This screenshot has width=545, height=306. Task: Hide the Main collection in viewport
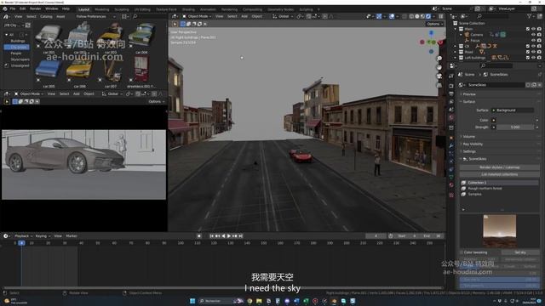(534, 29)
